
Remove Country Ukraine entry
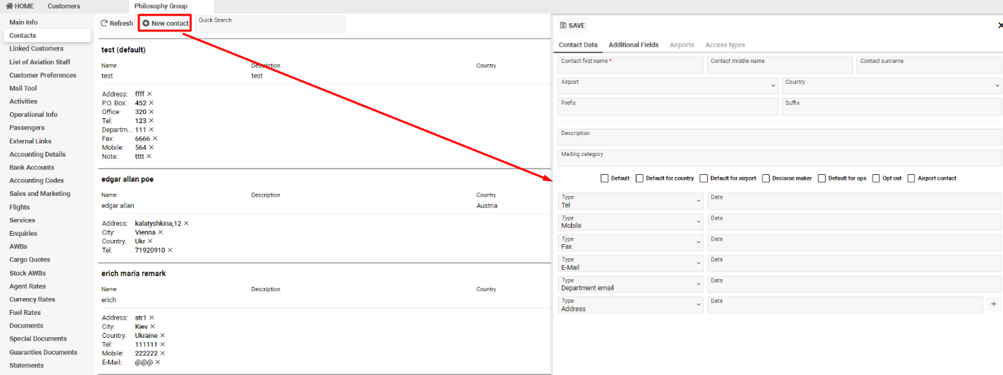(x=162, y=336)
